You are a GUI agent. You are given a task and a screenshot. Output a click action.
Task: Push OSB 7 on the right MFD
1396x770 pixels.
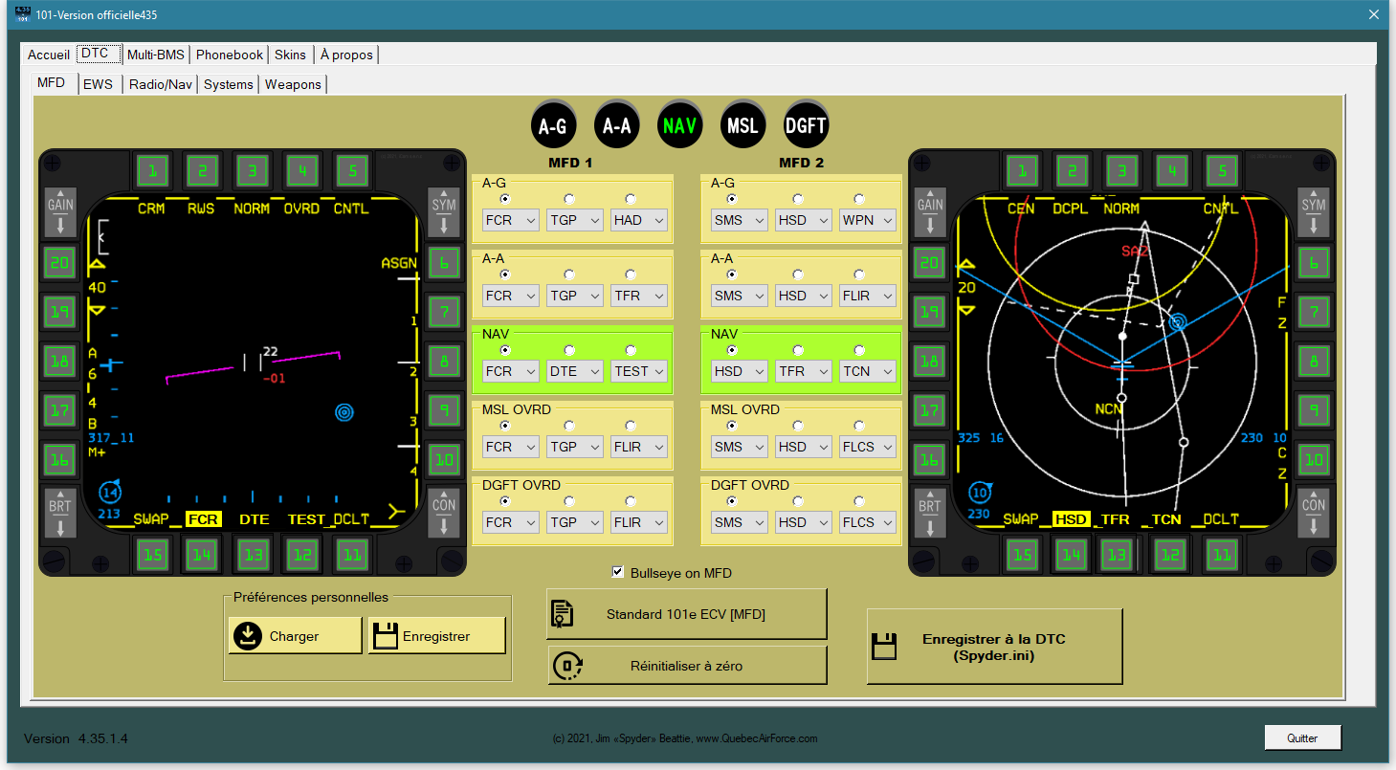[x=1314, y=312]
